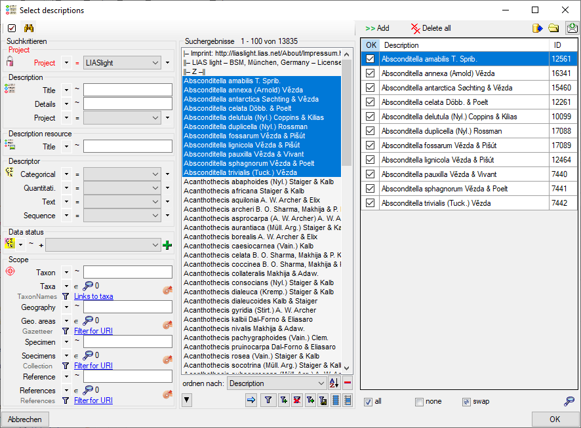Uncheck Absconditella antarctica row checkbox
Viewport: 581px width, 428px height.
(370, 88)
